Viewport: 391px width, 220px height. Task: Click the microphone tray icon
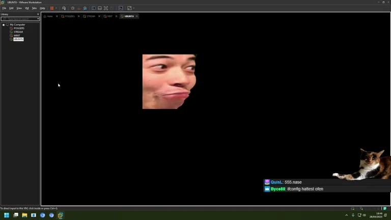[353, 215]
